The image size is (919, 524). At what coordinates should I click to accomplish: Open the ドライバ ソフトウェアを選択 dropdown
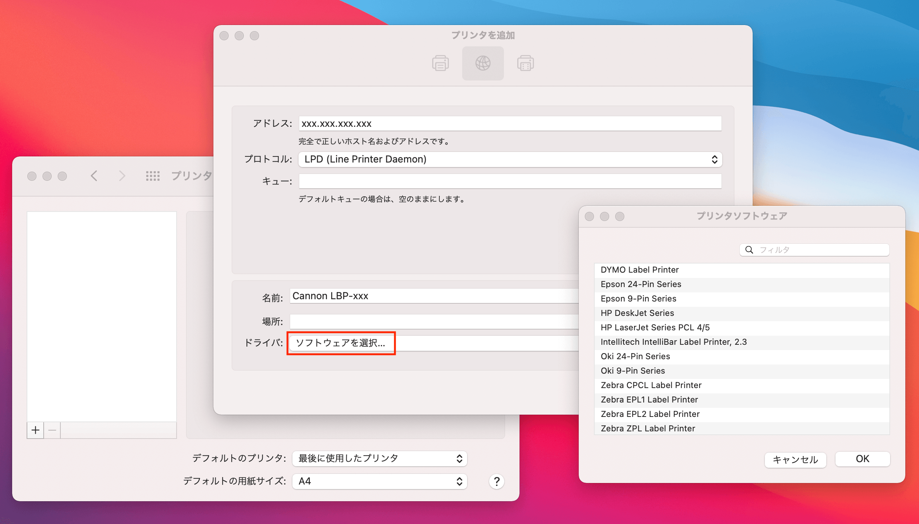coord(434,343)
